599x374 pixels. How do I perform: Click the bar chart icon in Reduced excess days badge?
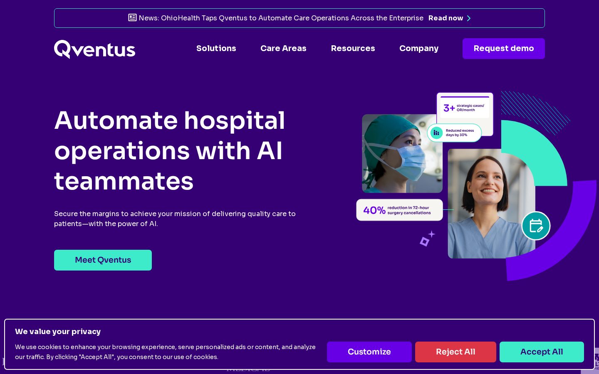pyautogui.click(x=436, y=133)
